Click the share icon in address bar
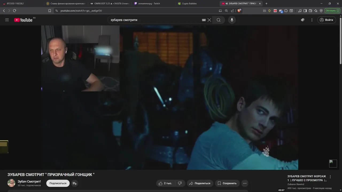The width and height of the screenshot is (342, 192). pyautogui.click(x=232, y=11)
